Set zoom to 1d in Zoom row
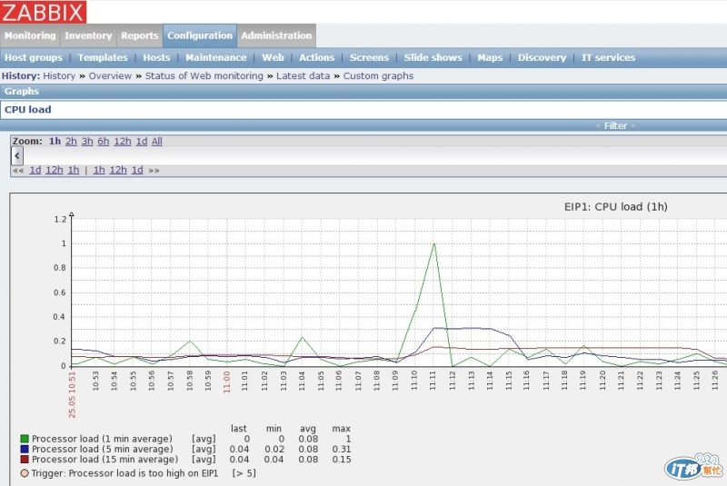The height and width of the screenshot is (486, 727). [x=142, y=142]
